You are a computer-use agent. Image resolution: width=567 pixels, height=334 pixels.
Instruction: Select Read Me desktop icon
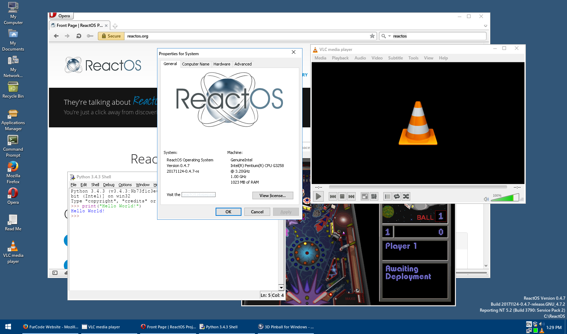coord(13,223)
